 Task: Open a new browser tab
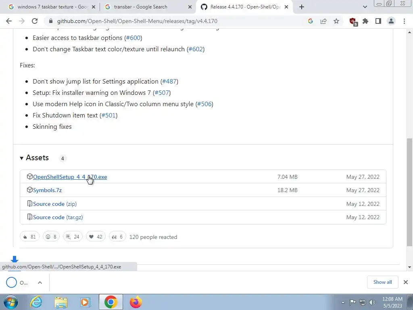[x=302, y=7]
